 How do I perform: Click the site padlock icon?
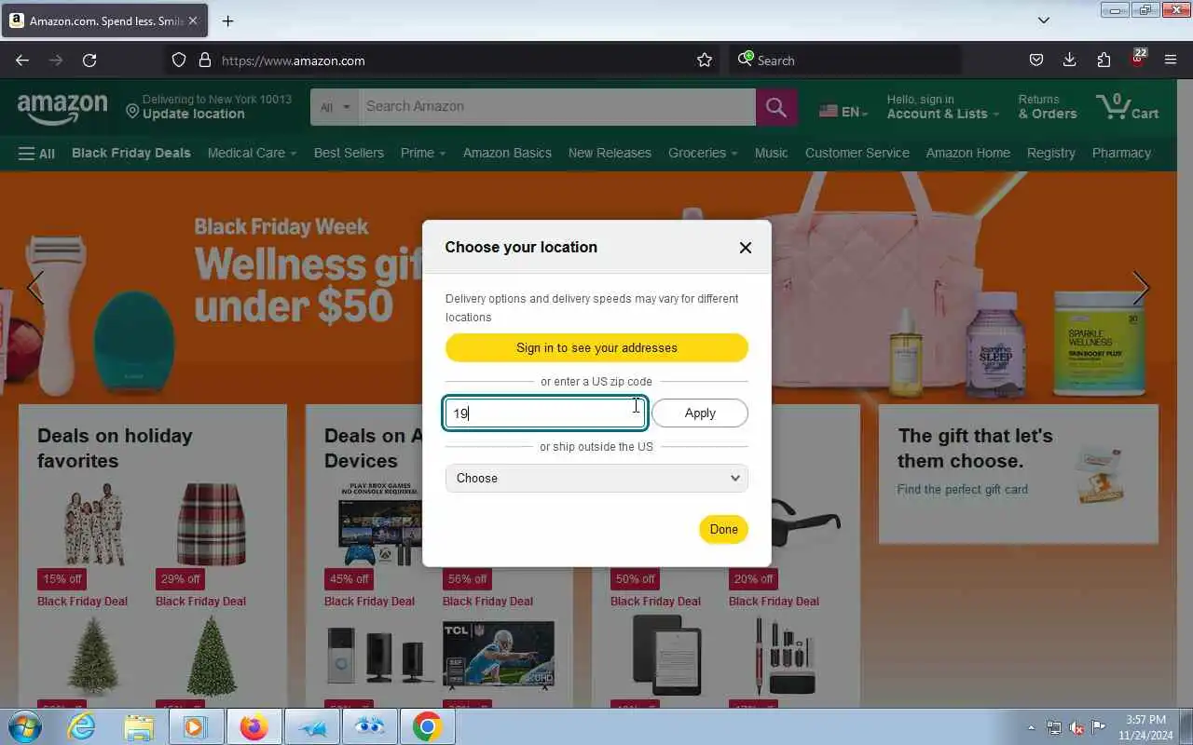[205, 61]
